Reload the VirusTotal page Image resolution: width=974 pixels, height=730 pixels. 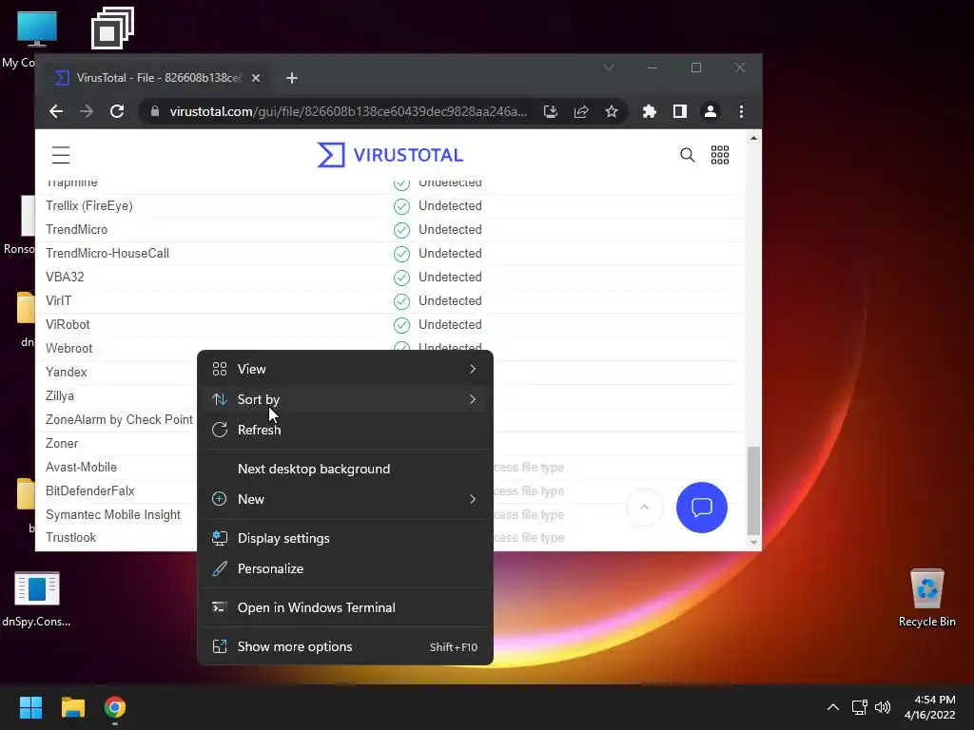[117, 111]
